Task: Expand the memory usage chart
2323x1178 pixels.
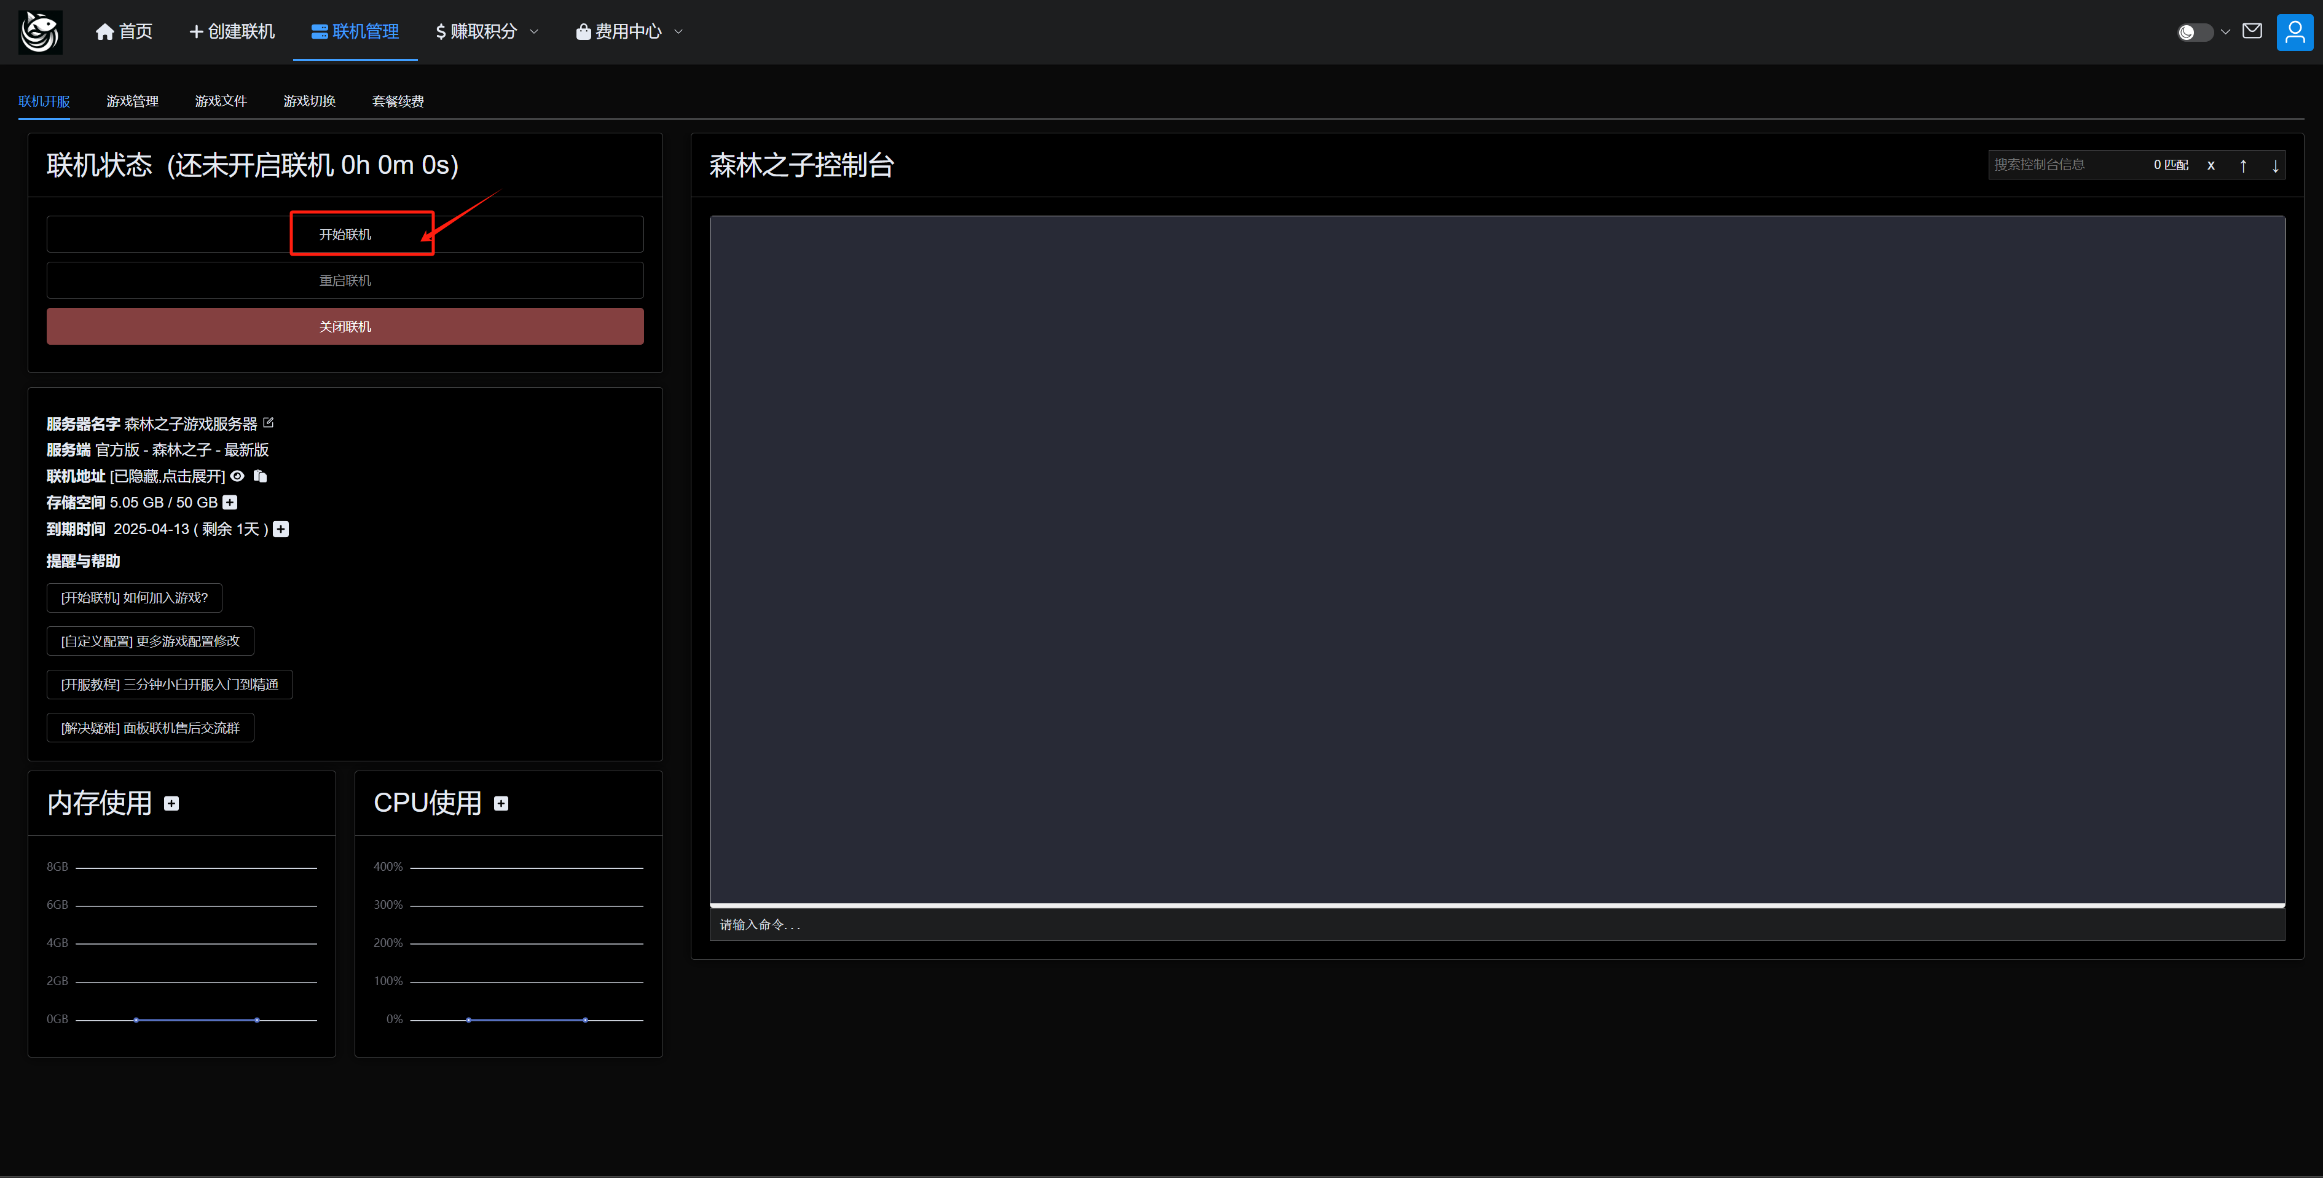Action: (171, 804)
